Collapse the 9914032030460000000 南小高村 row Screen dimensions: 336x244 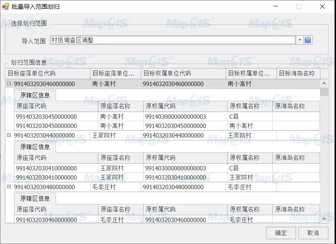point(9,84)
